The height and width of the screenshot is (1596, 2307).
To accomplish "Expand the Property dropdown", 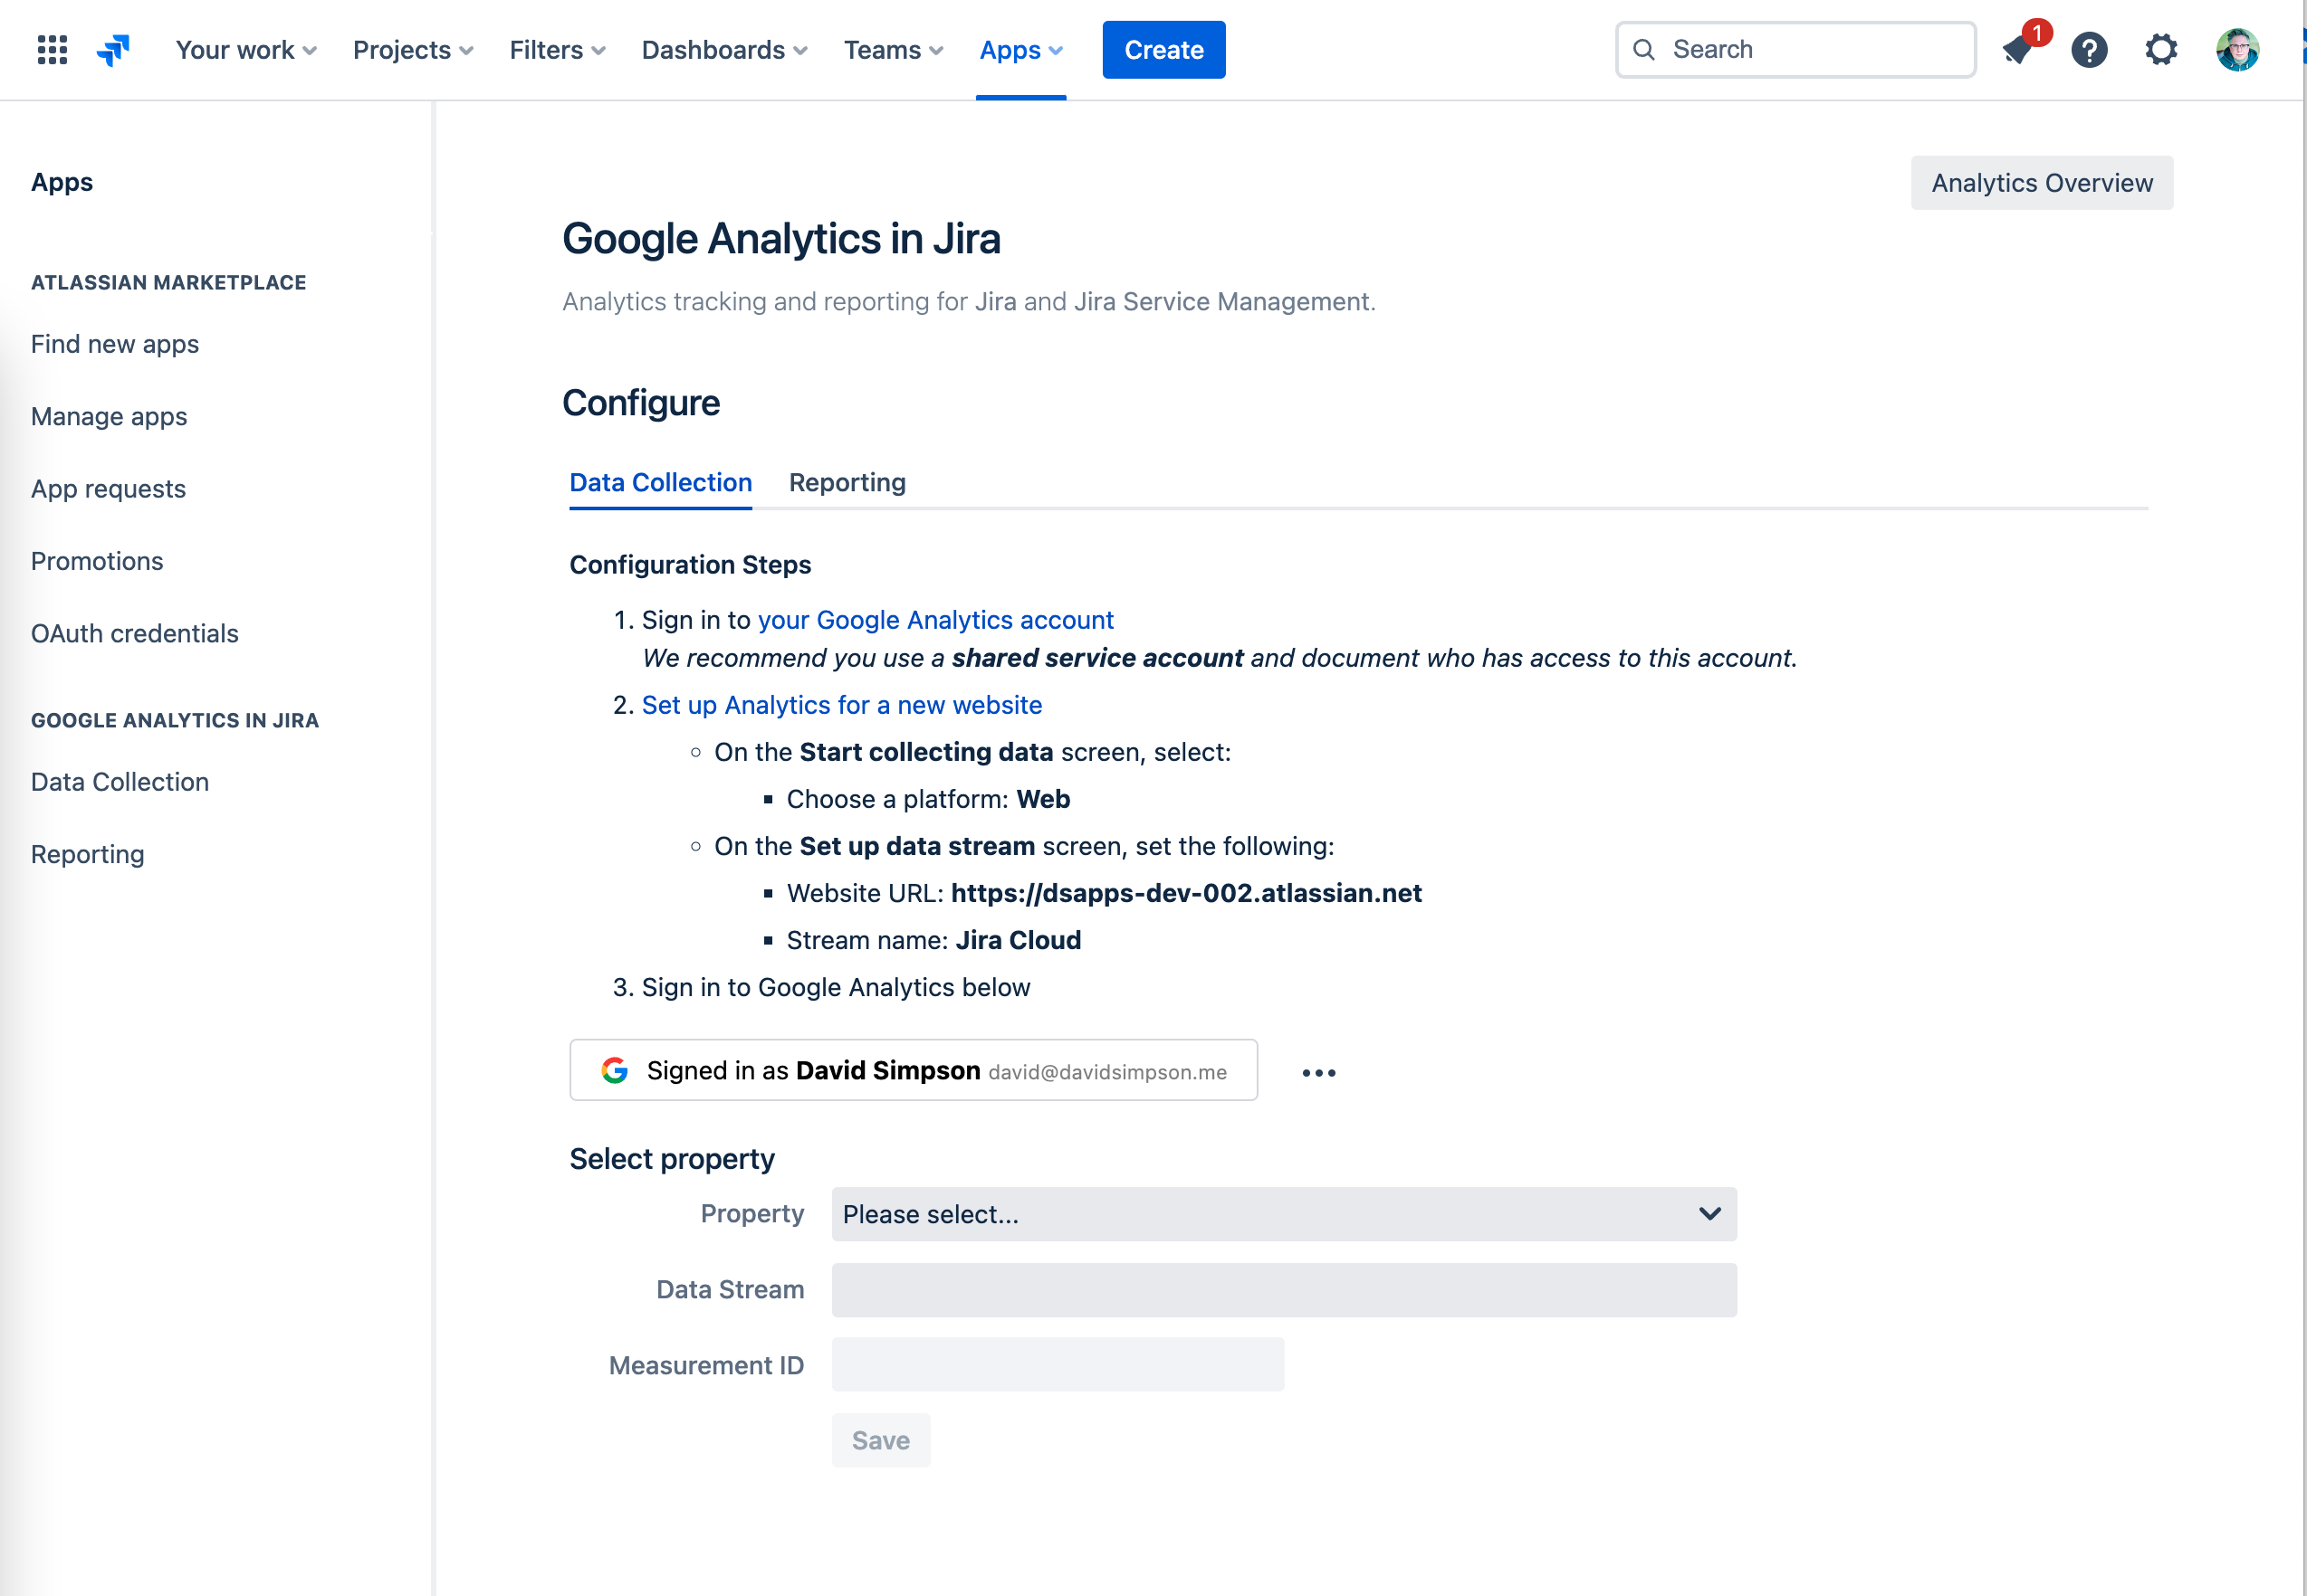I will pos(1284,1214).
